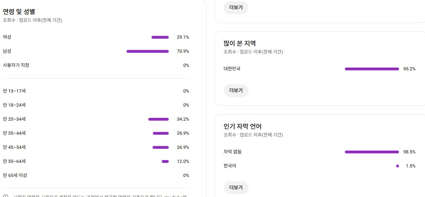Click the 여성 purple percentage bar
425x197 pixels.
(160, 37)
